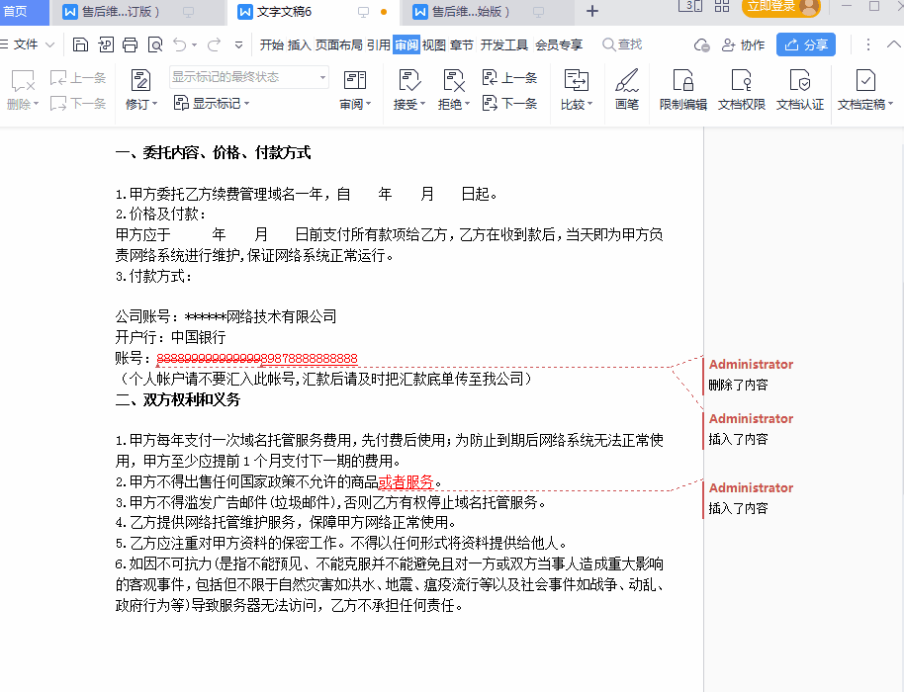Viewport: 904px width, 692px height.
Task: Switch to the 会员专享 ribbon tab
Action: point(559,44)
